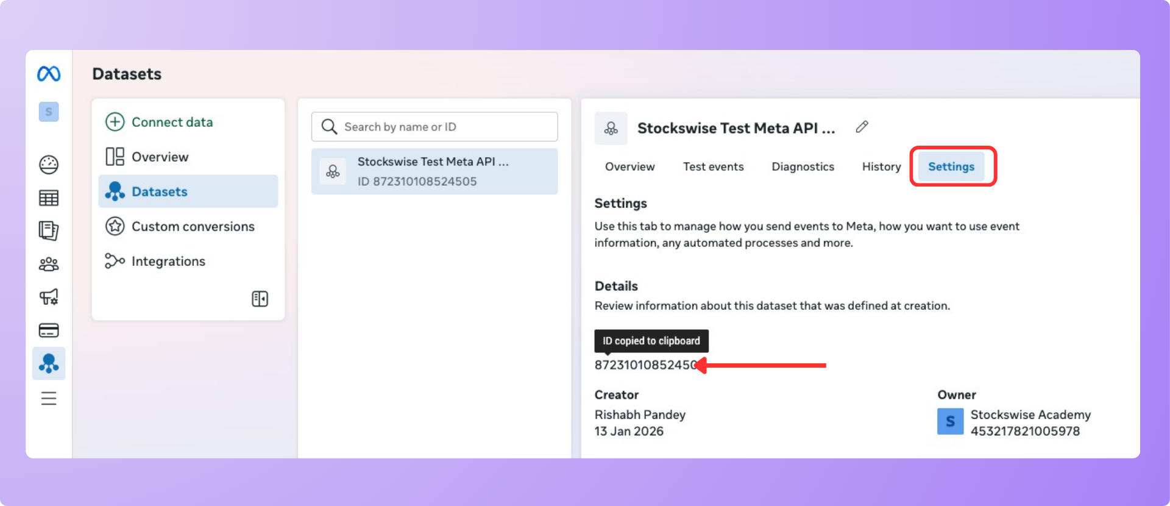The height and width of the screenshot is (506, 1170).
Task: Open the table grid icon in sidebar
Action: pyautogui.click(x=49, y=198)
